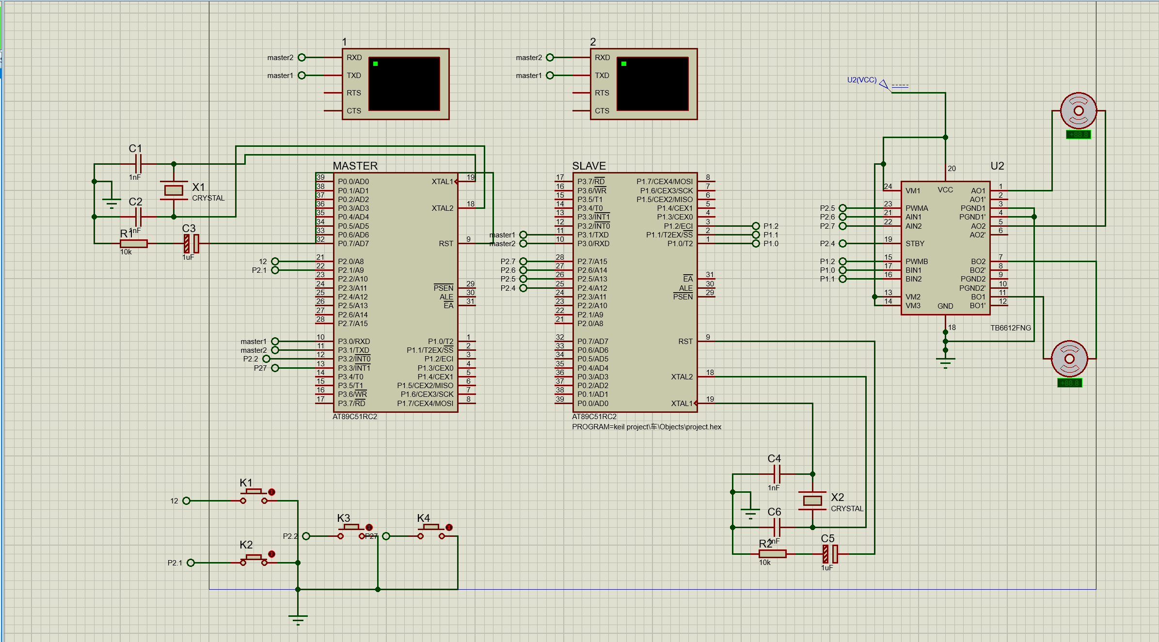1159x642 pixels.
Task: Click the X1 crystal component symbol
Action: click(x=173, y=190)
